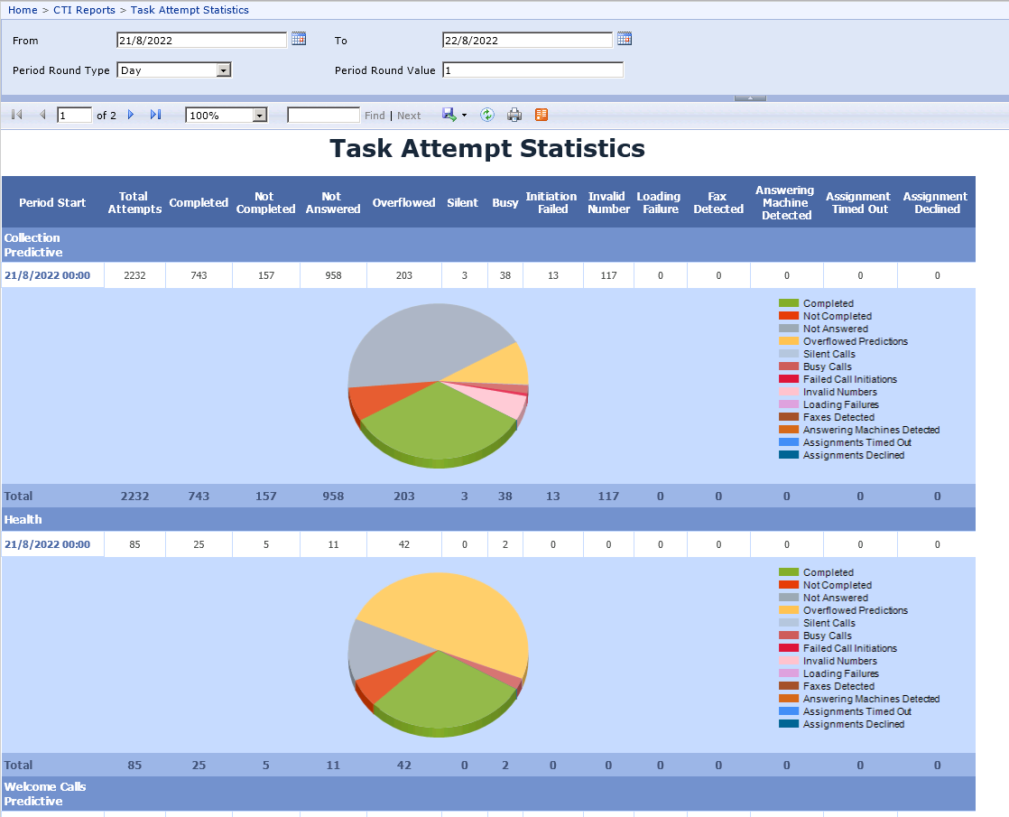Export report to a data feed
The image size is (1009, 817).
(x=542, y=115)
